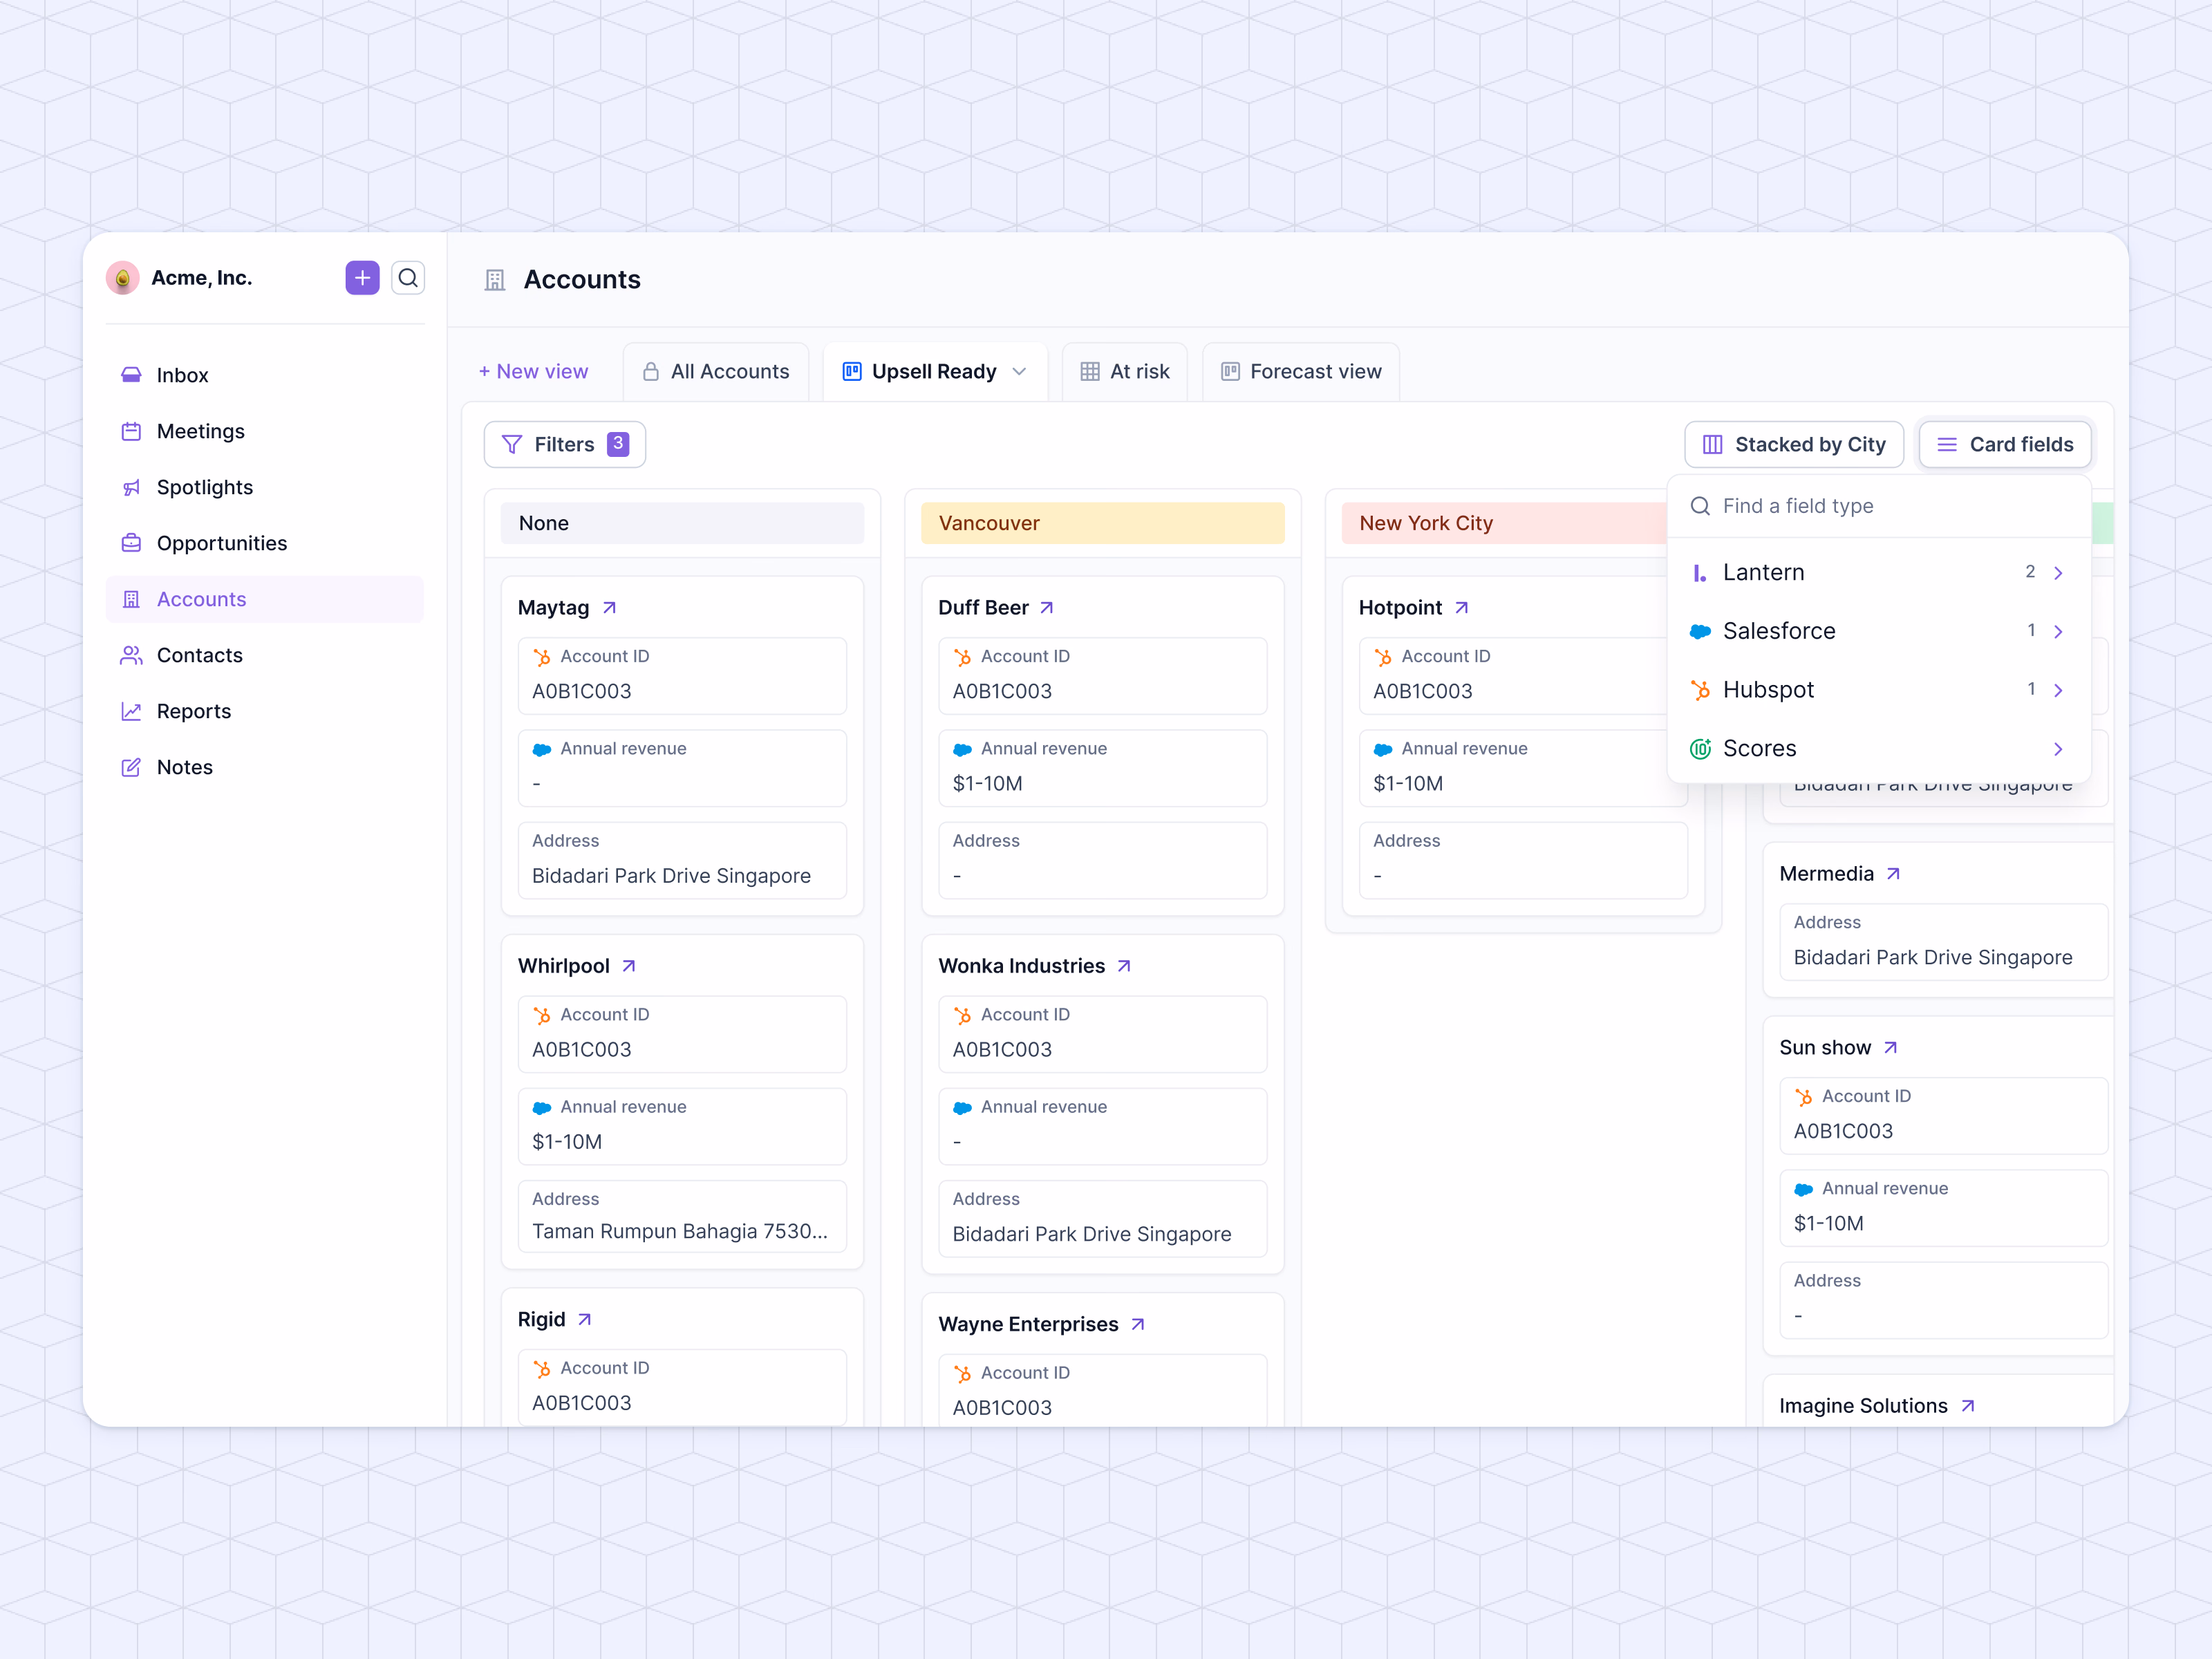The width and height of the screenshot is (2212, 1659).
Task: Open Maytag account via arrow icon
Action: coord(609,608)
